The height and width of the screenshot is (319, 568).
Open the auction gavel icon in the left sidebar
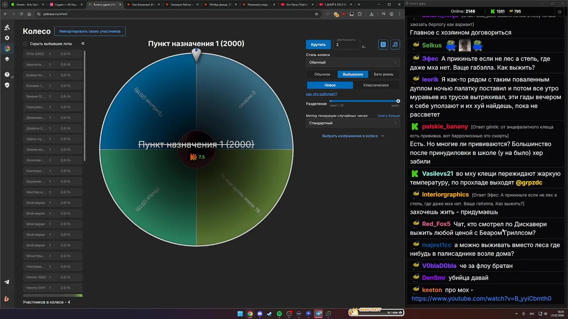pyautogui.click(x=7, y=27)
